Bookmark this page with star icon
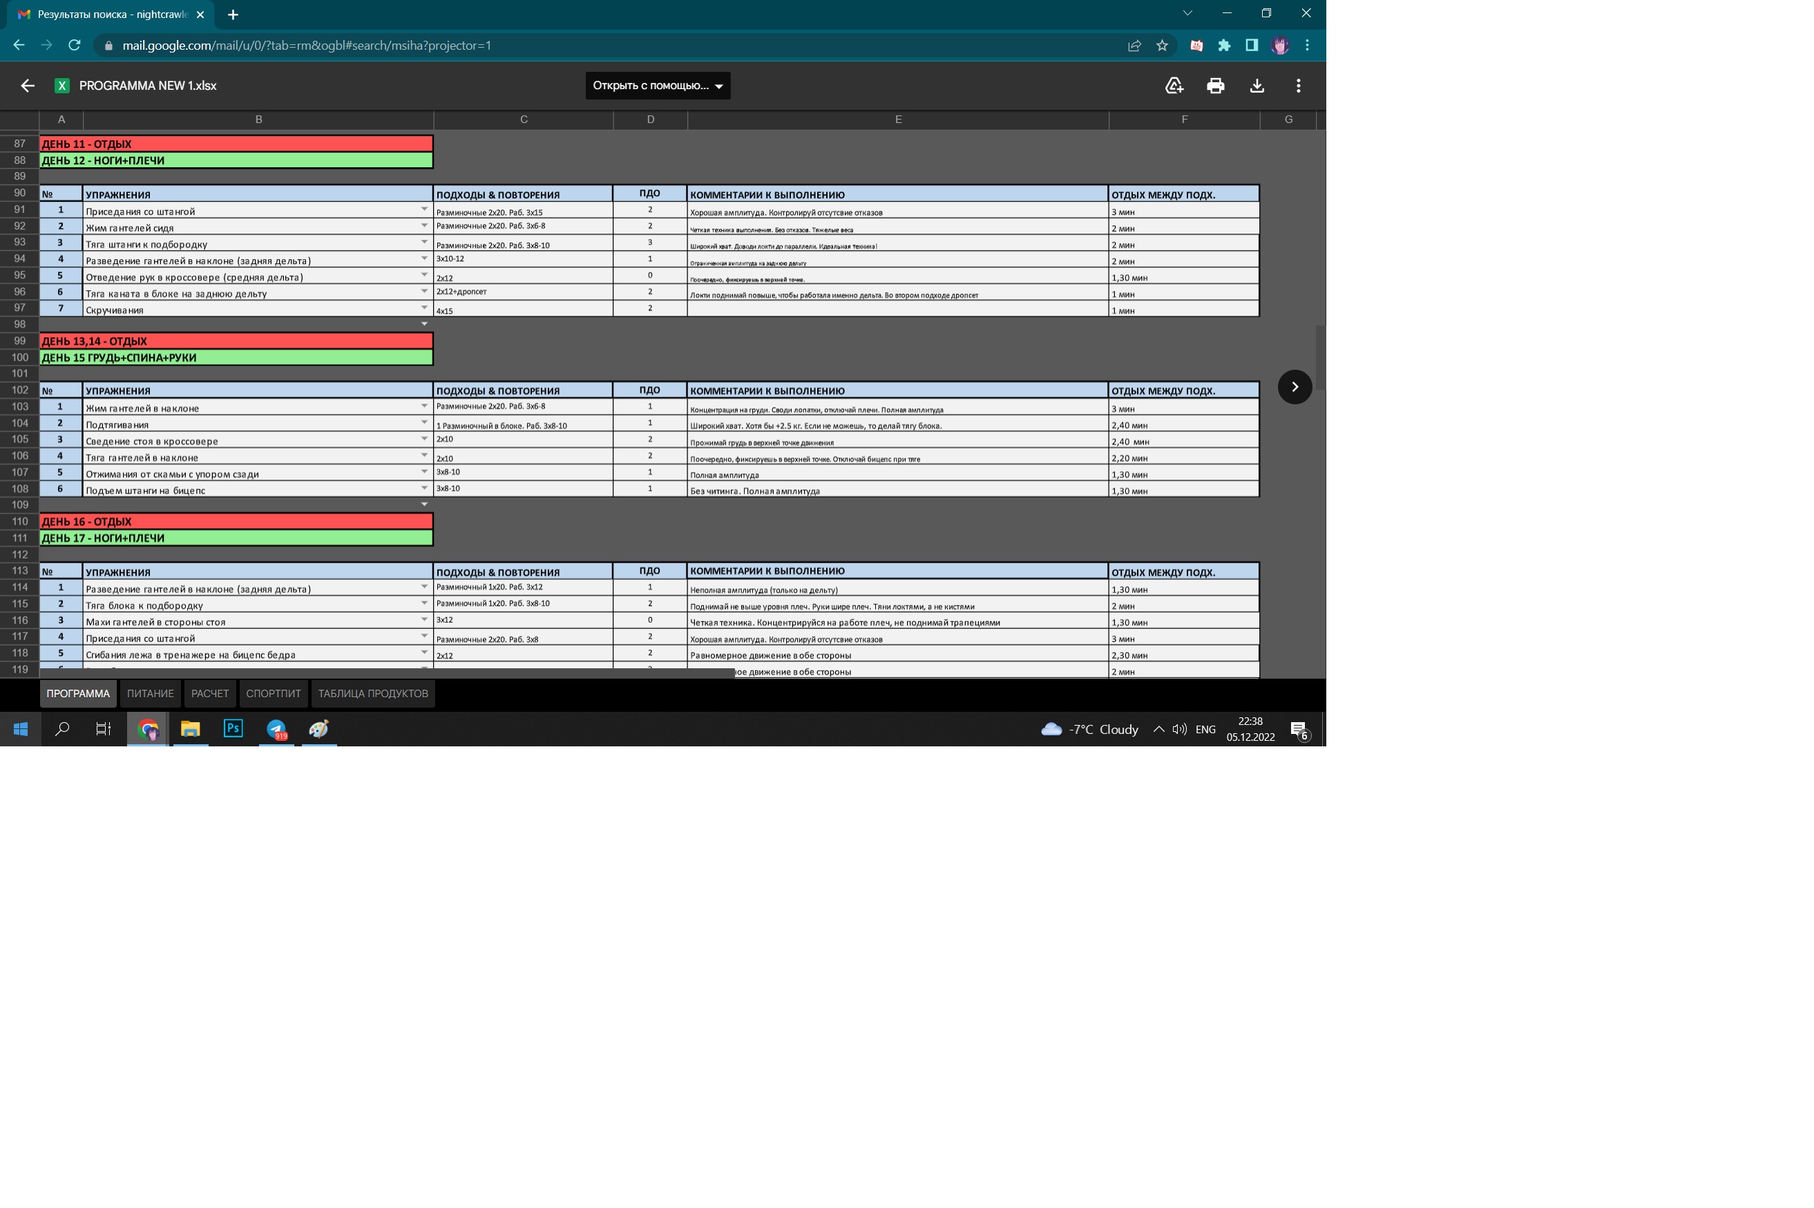This screenshot has width=1814, height=1208. (x=1162, y=46)
